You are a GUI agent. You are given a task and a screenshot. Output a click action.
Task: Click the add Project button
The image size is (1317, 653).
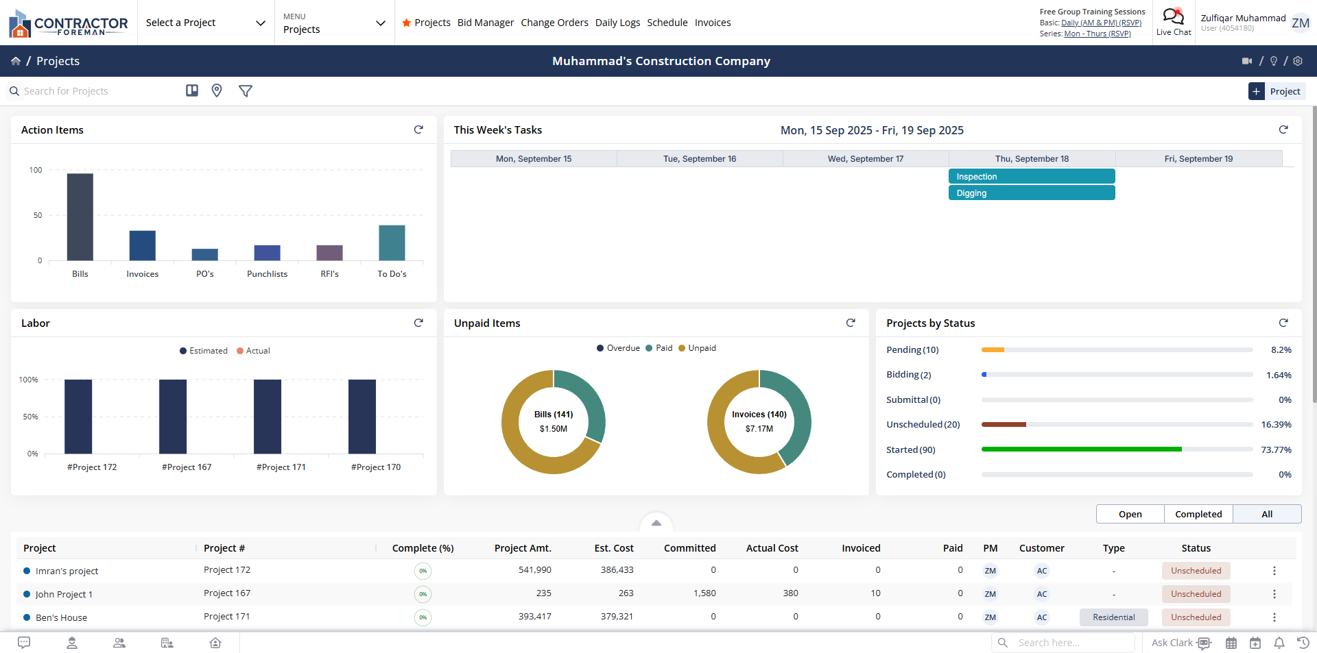(x=1277, y=91)
